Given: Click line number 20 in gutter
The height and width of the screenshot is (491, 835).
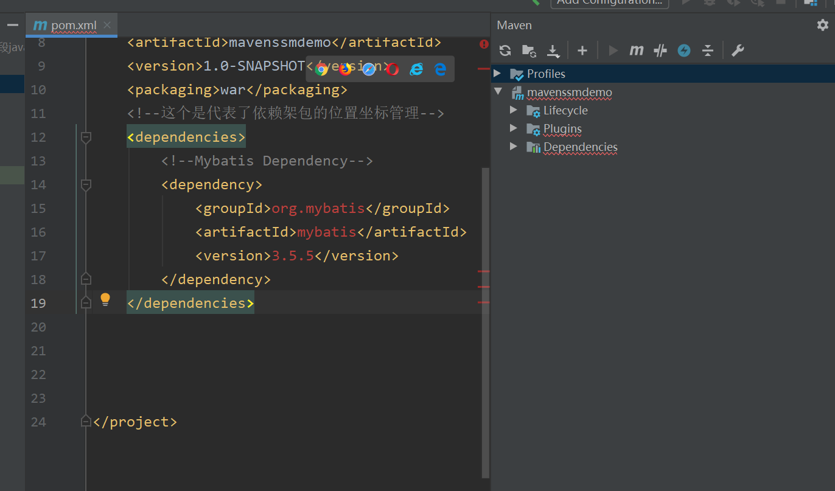Looking at the screenshot, I should point(38,327).
